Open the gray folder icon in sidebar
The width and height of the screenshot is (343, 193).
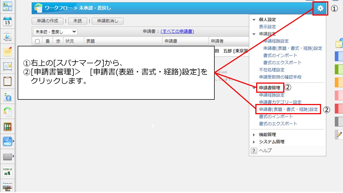tap(8, 156)
